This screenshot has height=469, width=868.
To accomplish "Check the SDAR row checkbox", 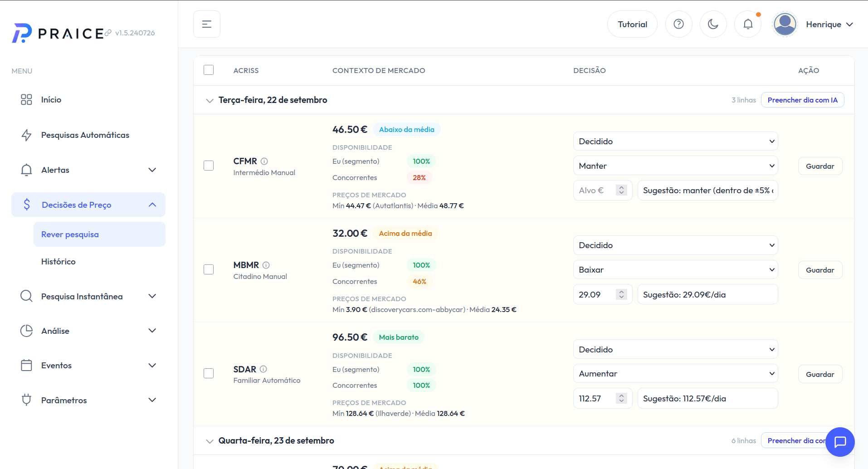I will tap(209, 373).
